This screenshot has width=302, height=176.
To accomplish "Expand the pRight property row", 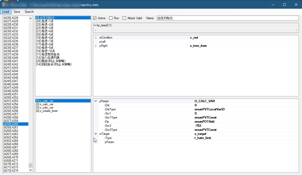I will pos(96,46).
